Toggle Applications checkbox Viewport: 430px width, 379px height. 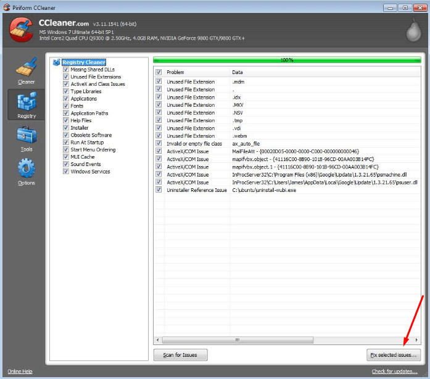[x=66, y=98]
